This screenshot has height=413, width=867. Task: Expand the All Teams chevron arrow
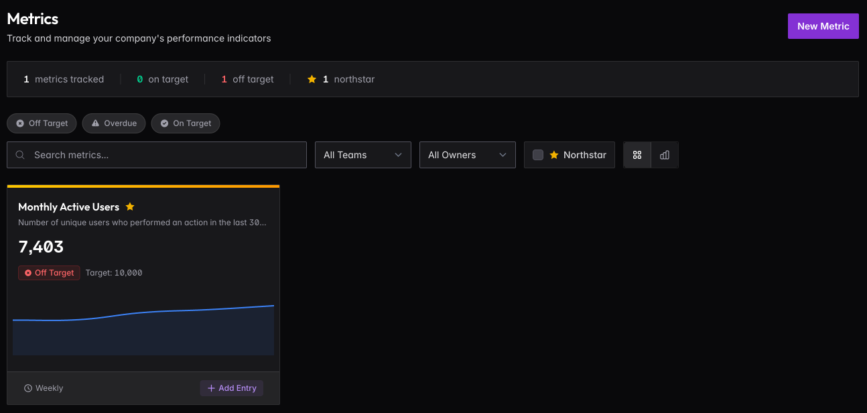pyautogui.click(x=399, y=155)
